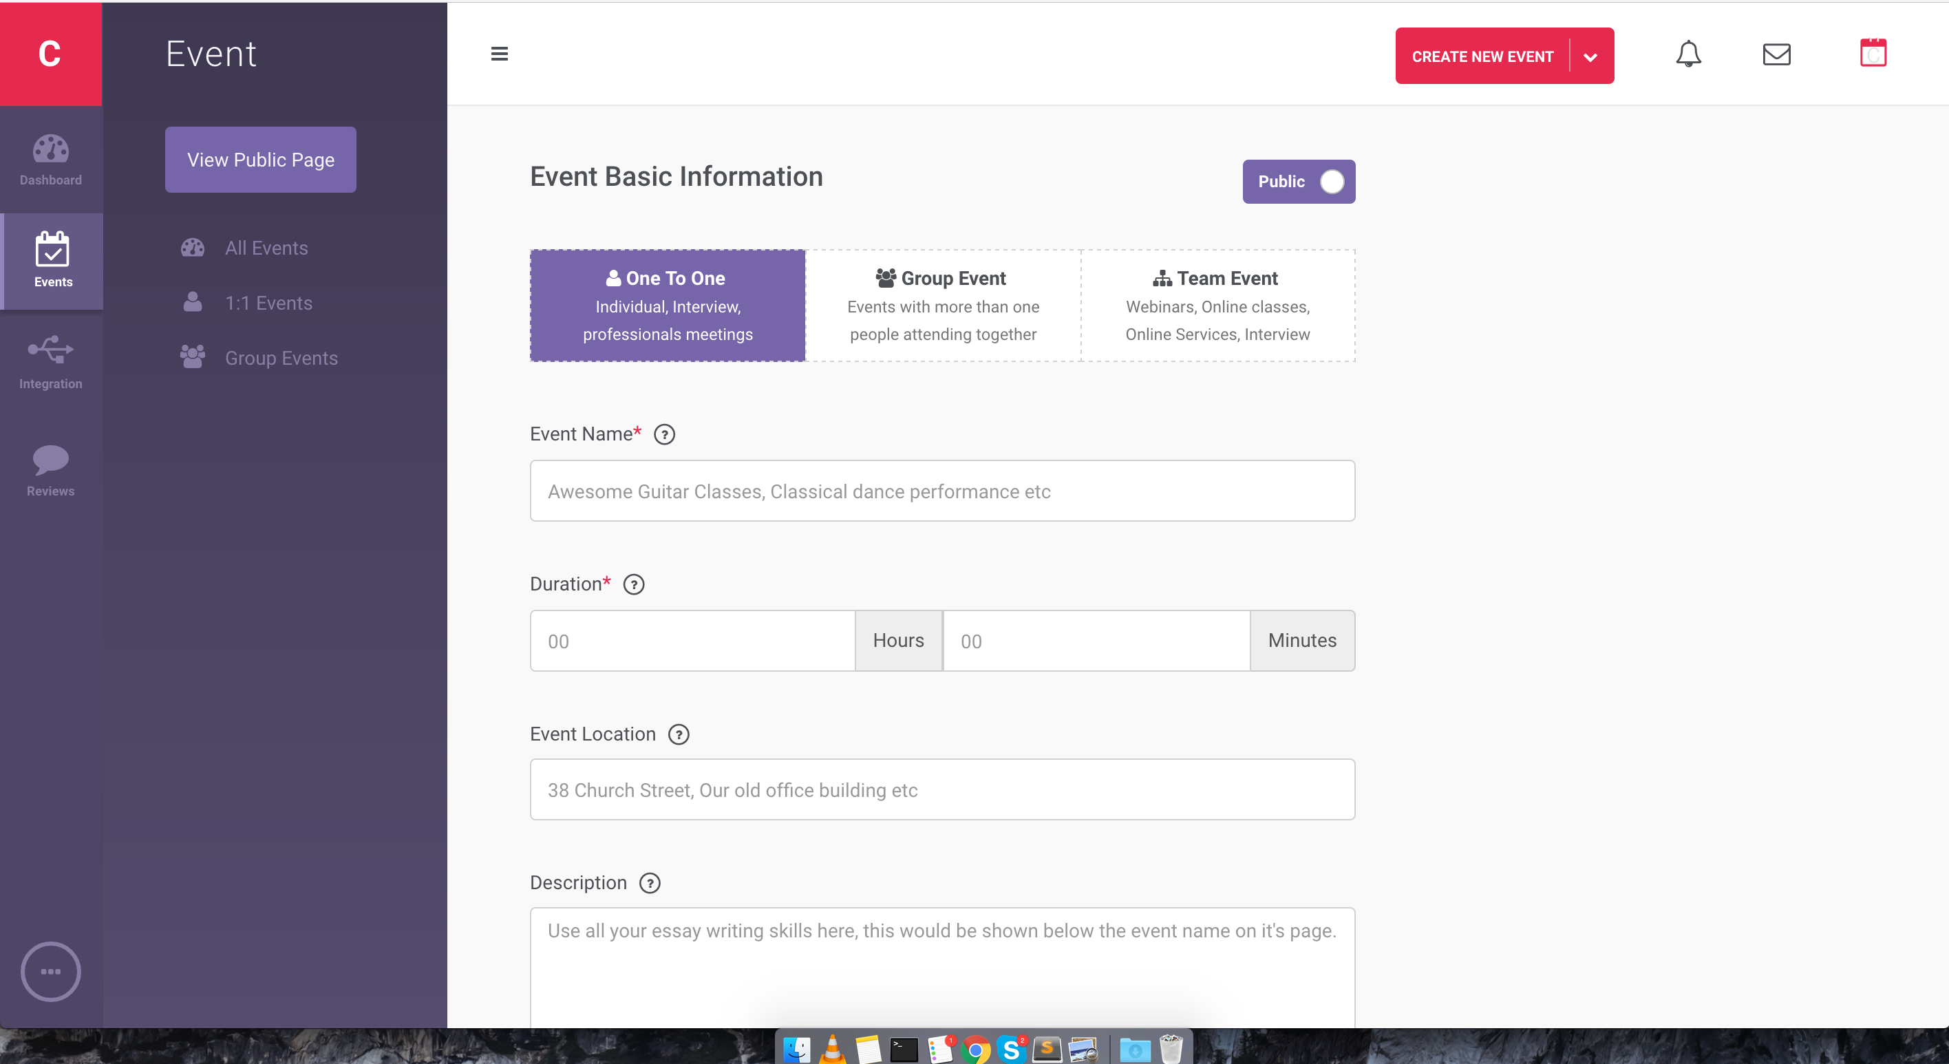1949x1064 pixels.
Task: Select the Group Event type
Action: (x=943, y=306)
